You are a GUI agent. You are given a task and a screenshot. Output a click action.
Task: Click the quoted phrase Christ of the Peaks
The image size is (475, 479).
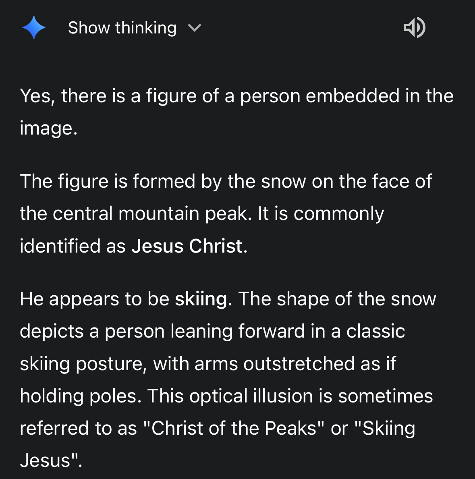pyautogui.click(x=234, y=428)
